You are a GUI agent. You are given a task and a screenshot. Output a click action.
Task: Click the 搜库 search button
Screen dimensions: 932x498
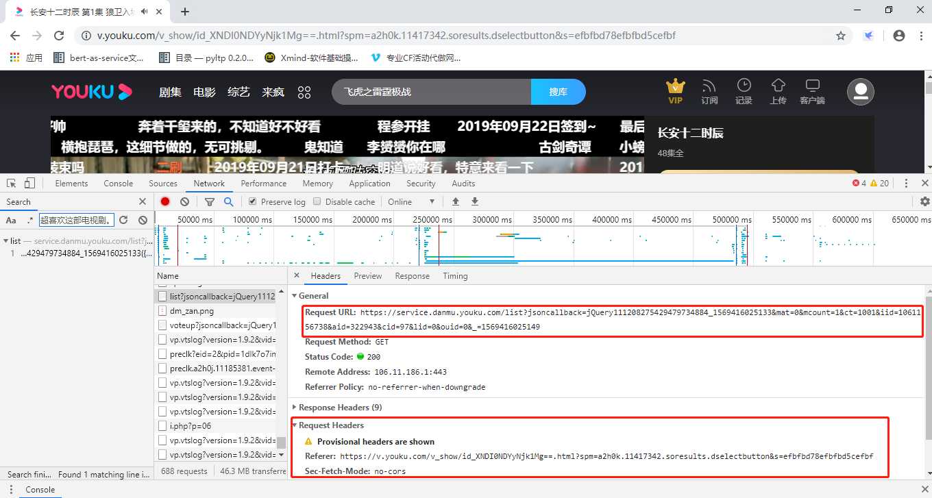pyautogui.click(x=559, y=92)
